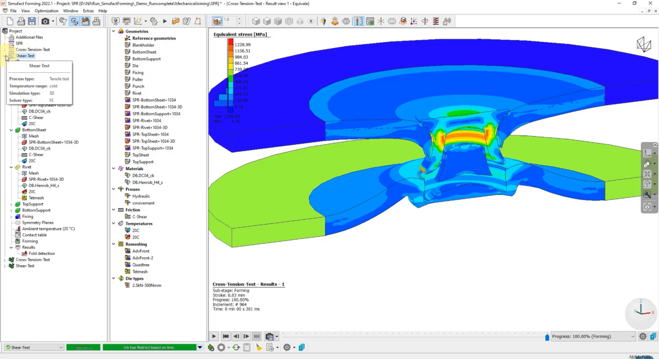Click the blue progress timeline slider handle

click(x=547, y=337)
